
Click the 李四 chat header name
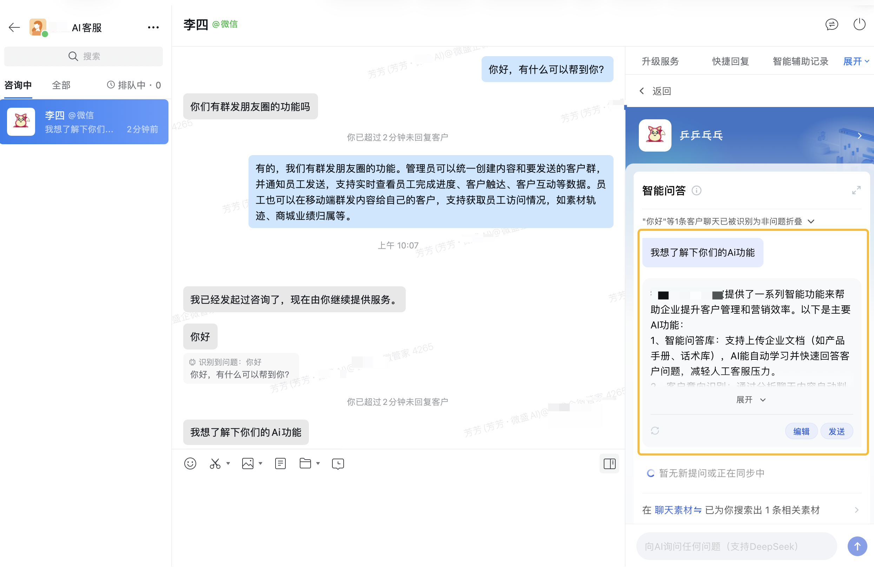point(196,25)
